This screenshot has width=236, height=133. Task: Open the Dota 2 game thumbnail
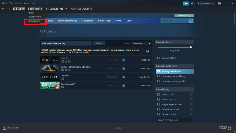[50, 60]
